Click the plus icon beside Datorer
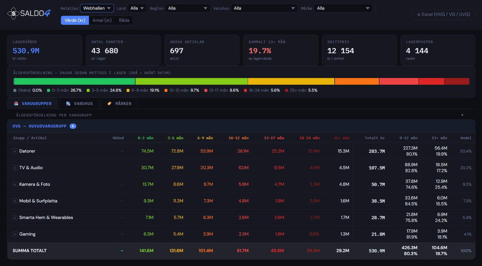482x266 pixels. pos(15,151)
